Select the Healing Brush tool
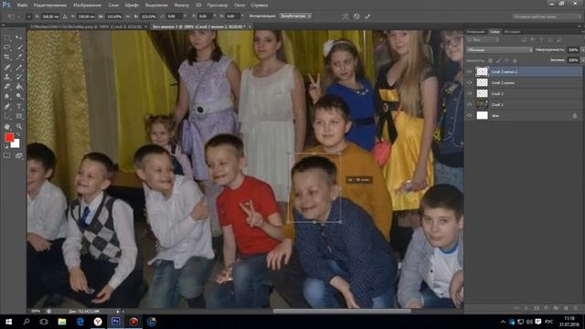Image resolution: width=585 pixels, height=329 pixels. coord(7,67)
